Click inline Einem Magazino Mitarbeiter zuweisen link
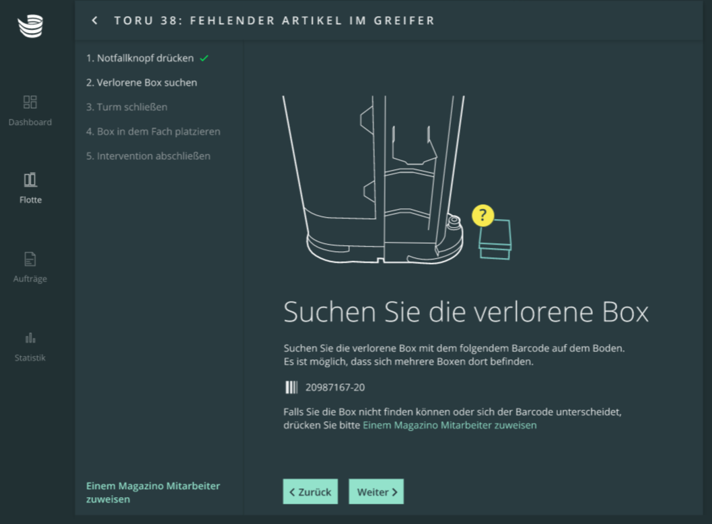The image size is (712, 524). tap(450, 425)
